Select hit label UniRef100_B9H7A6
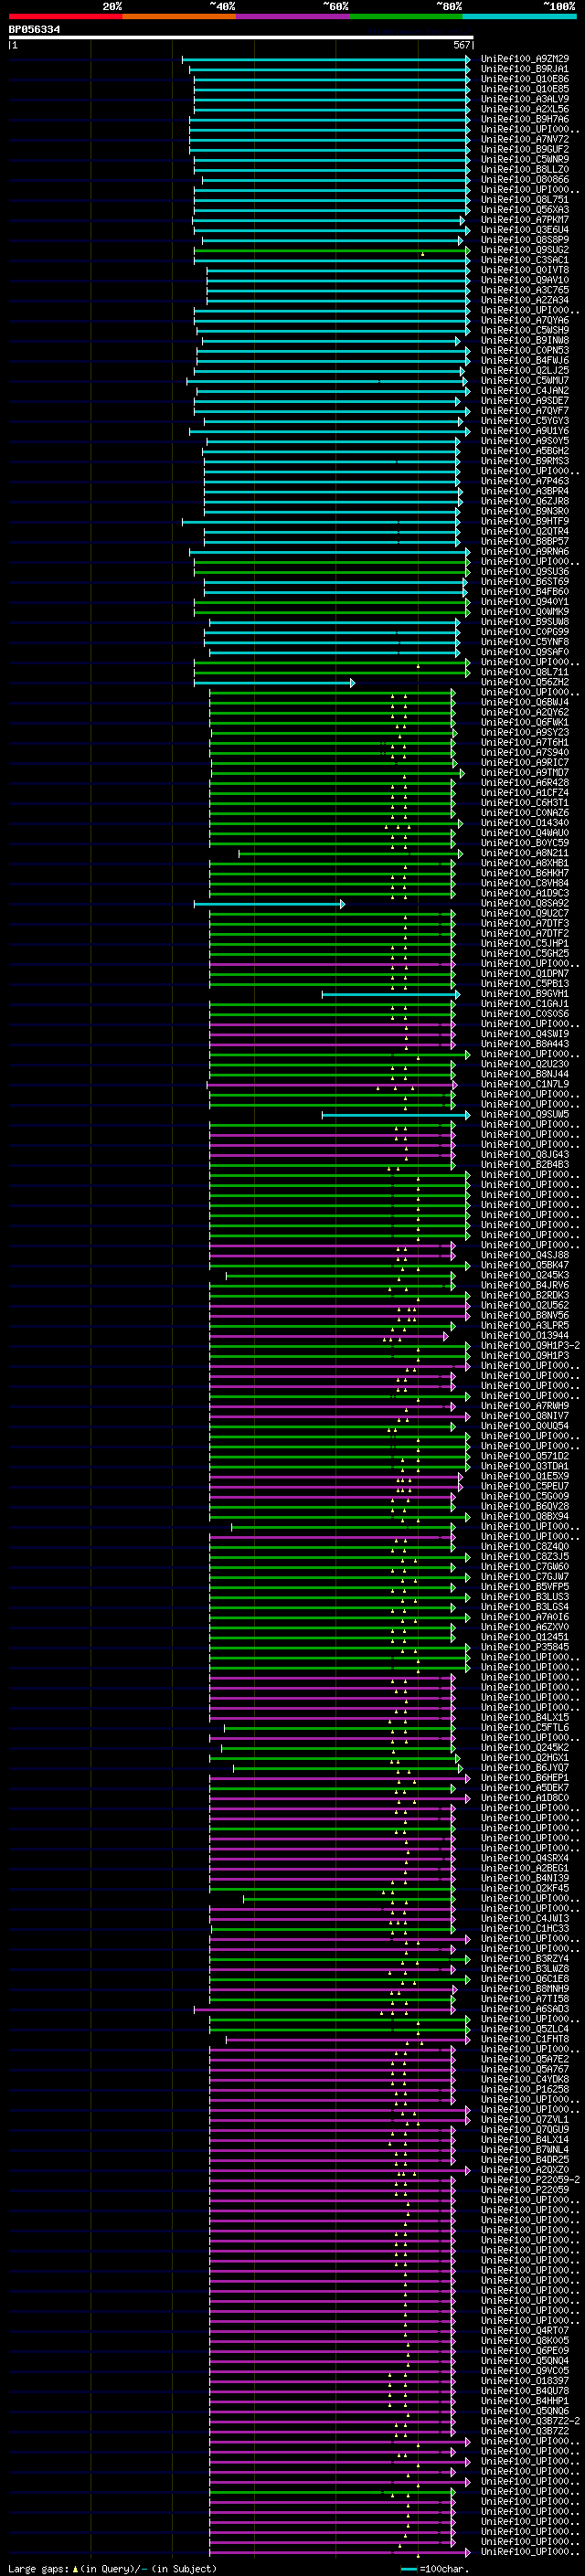This screenshot has height=2576, width=585. coord(525,119)
